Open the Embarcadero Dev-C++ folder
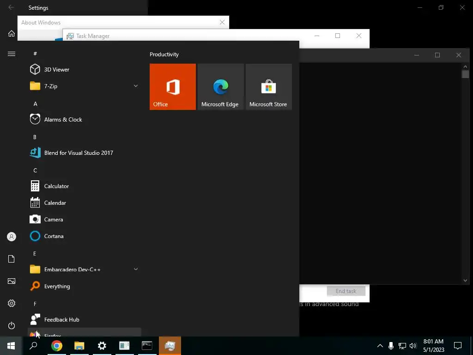Image resolution: width=473 pixels, height=355 pixels. pyautogui.click(x=85, y=269)
